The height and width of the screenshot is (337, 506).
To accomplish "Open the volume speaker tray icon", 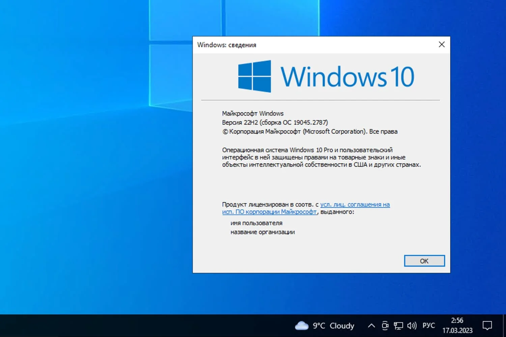I will (412, 326).
